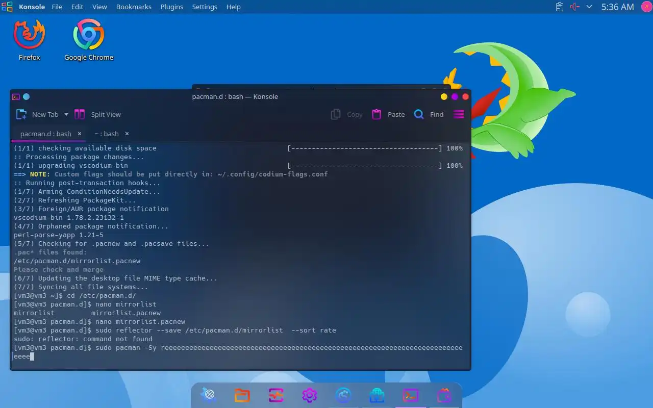653x408 pixels.
Task: Click the New Tab toolbar button
Action: 38,114
